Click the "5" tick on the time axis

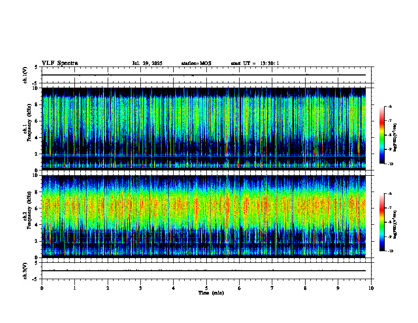(x=206, y=288)
